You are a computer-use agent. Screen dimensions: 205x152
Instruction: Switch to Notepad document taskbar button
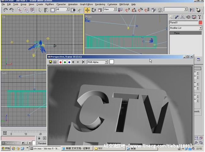click(77, 149)
